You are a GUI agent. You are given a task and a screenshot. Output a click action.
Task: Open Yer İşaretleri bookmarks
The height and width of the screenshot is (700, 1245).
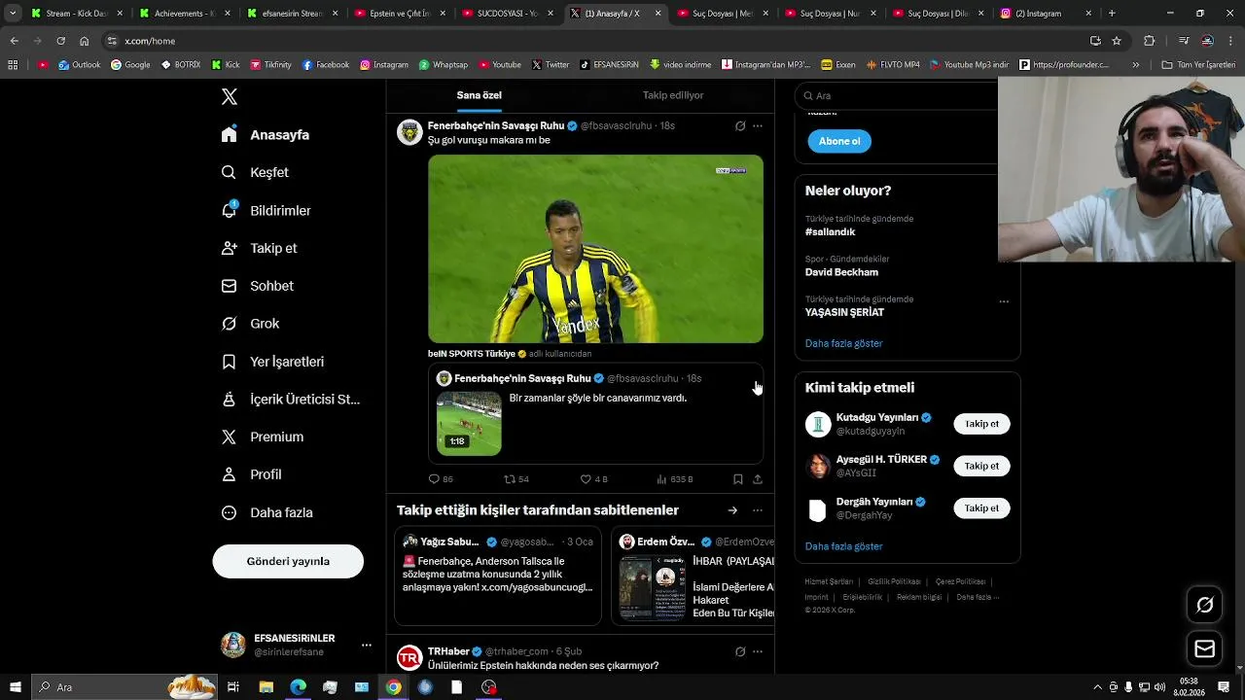272,362
